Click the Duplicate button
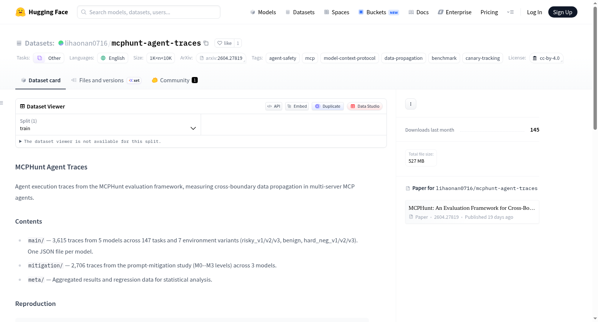Screen dimensions: 598x322 (x=328, y=106)
